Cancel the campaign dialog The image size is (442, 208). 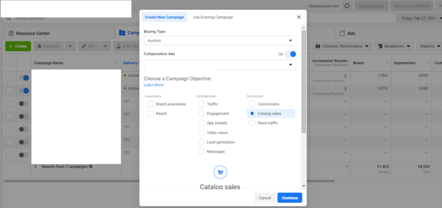pos(265,198)
